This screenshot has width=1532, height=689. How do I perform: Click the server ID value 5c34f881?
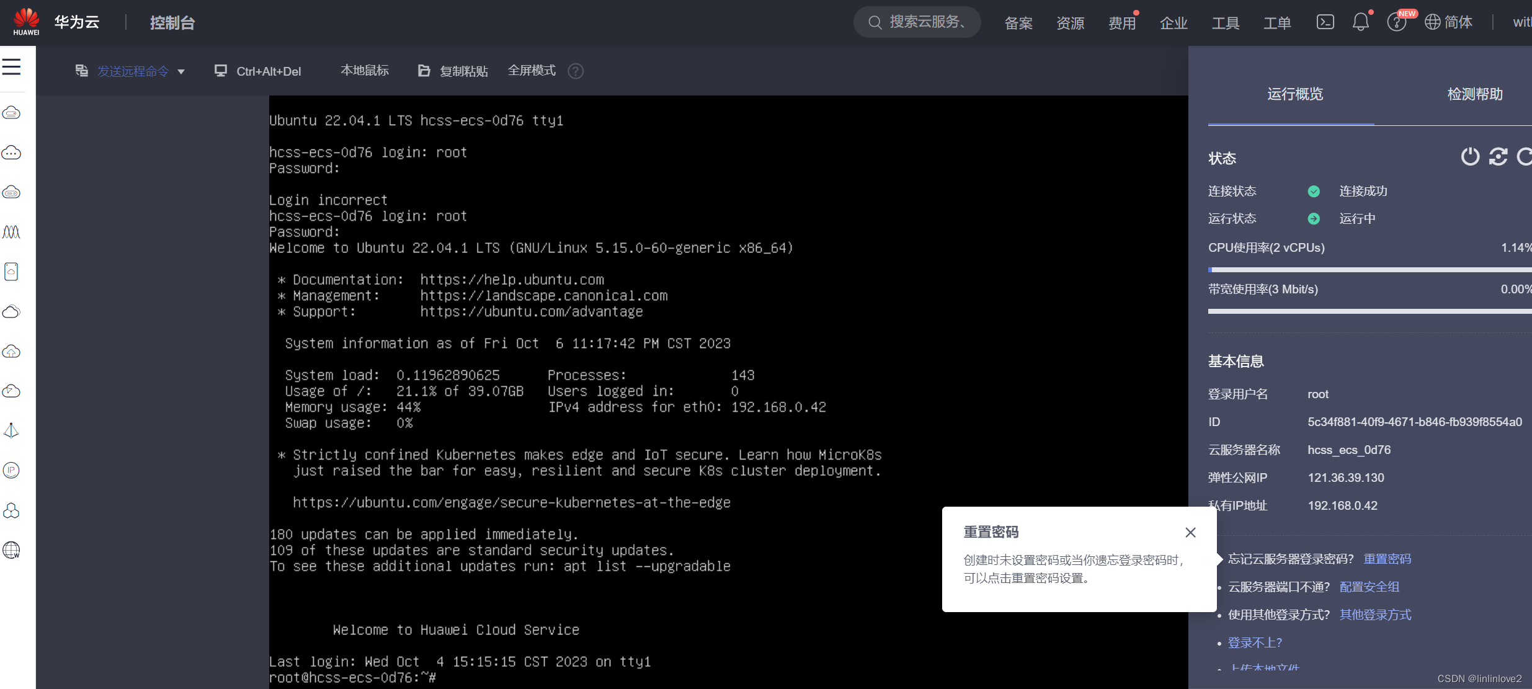pos(1415,422)
